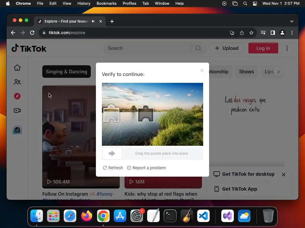Go forward with the browser forward arrow
Image resolution: width=305 pixels, height=228 pixels.
pos(23,33)
